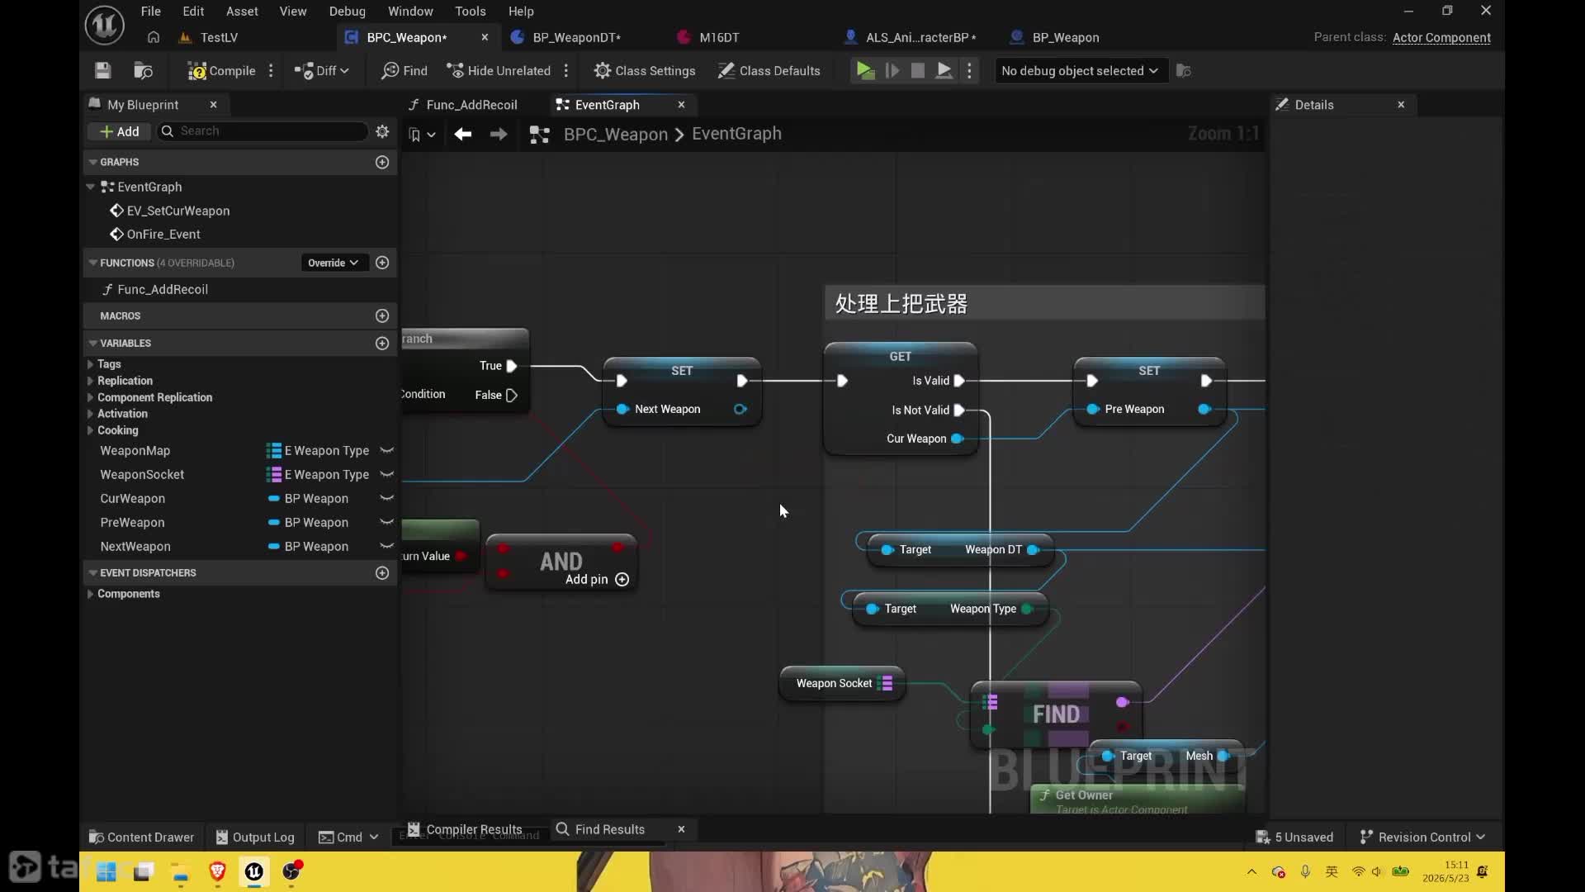Toggle Hide Unrelated nodes
Screen dimensions: 1585x892
[x=499, y=71]
